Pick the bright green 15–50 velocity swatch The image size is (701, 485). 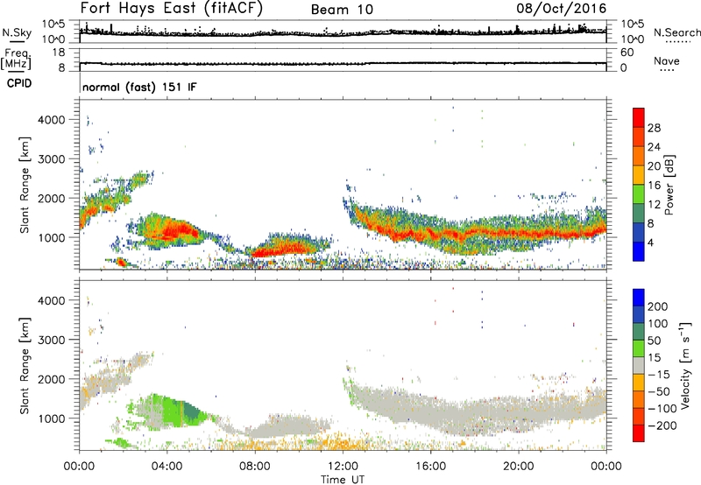click(x=639, y=348)
